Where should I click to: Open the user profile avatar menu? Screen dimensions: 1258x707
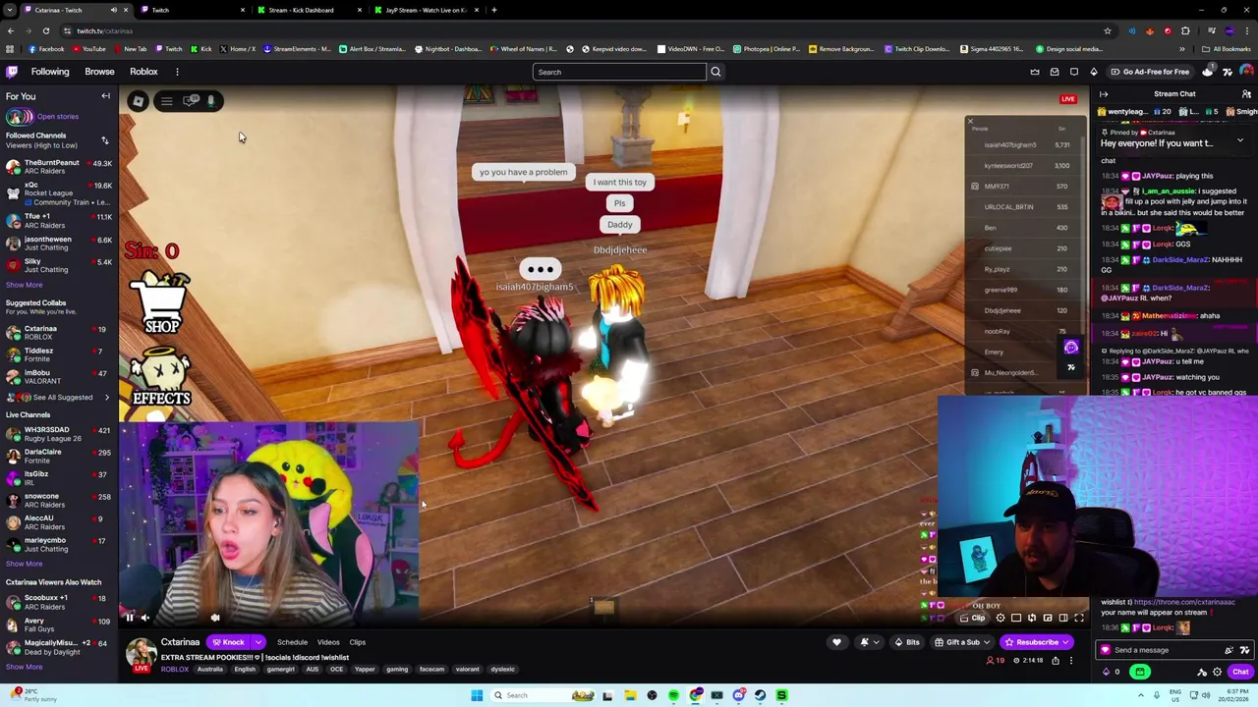(x=1246, y=72)
